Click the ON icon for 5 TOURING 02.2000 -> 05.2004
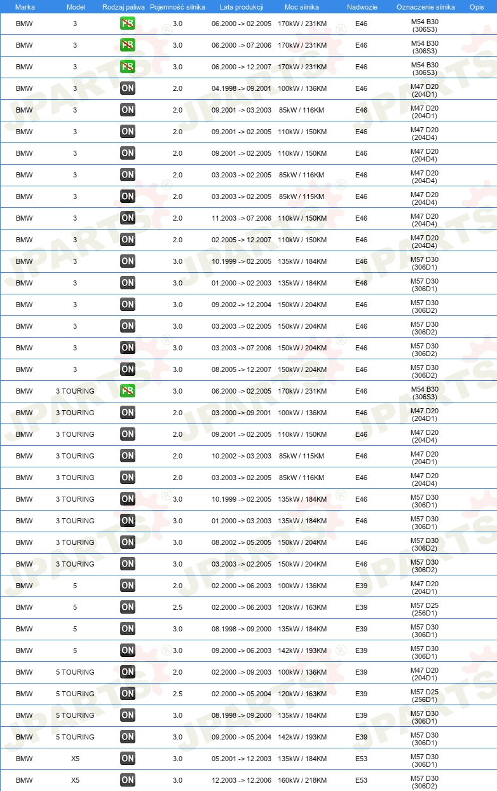Image resolution: width=497 pixels, height=791 pixels. (128, 694)
